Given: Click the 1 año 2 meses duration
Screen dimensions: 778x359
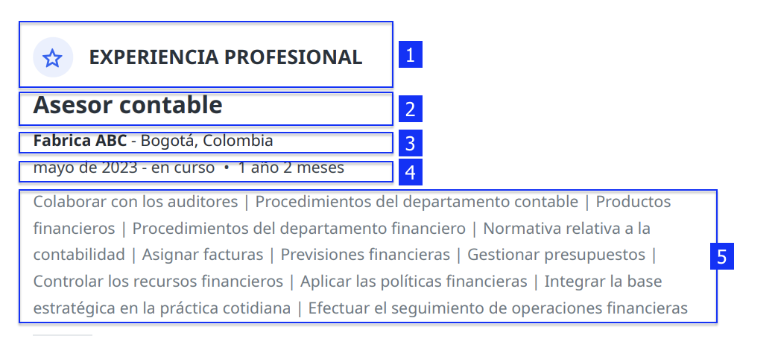Looking at the screenshot, I should pyautogui.click(x=291, y=168).
